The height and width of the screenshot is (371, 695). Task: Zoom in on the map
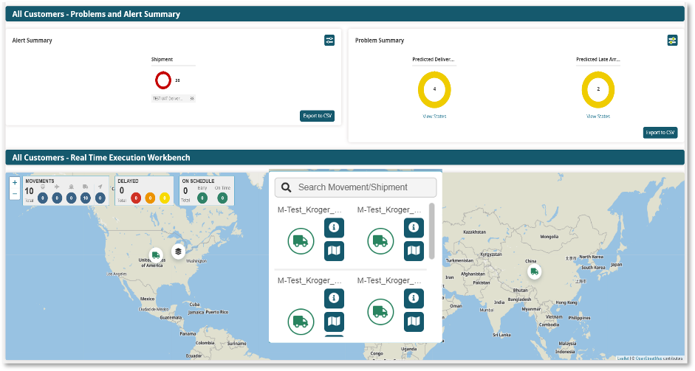click(15, 182)
